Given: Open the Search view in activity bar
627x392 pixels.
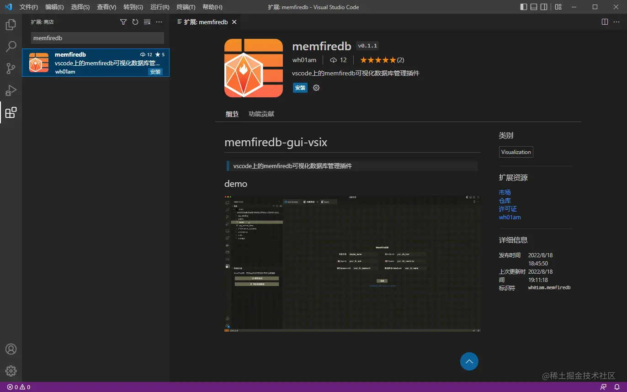Looking at the screenshot, I should coord(11,47).
